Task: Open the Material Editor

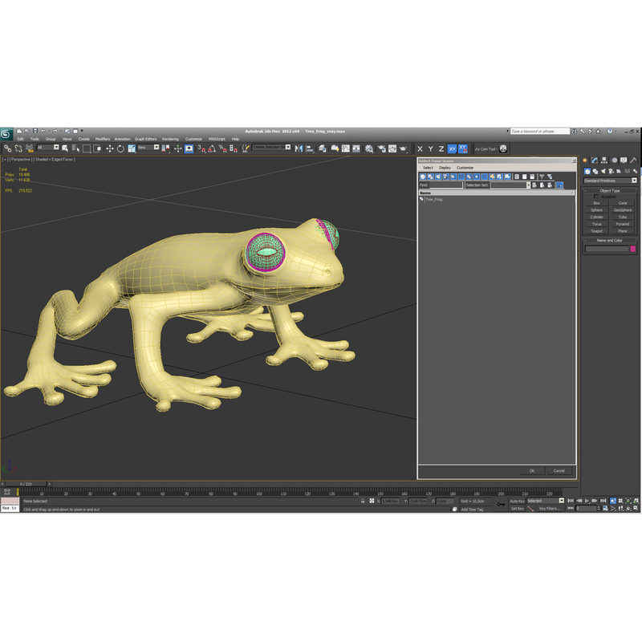Action: coord(368,149)
